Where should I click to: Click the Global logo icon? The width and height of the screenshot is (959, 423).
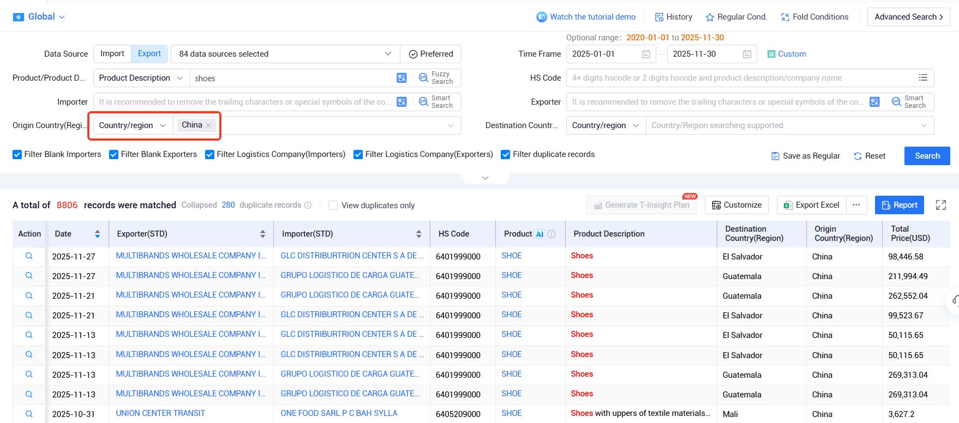[18, 17]
